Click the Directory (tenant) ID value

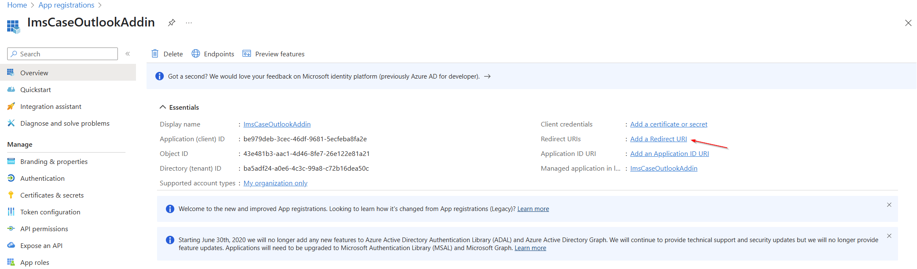tap(306, 168)
